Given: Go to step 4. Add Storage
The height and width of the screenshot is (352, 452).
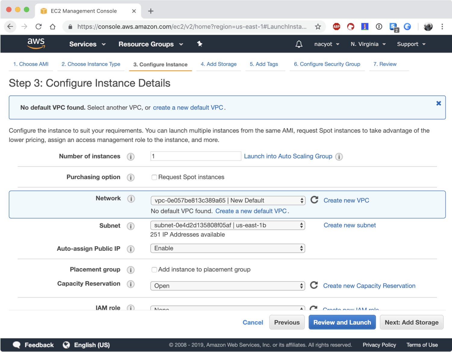Looking at the screenshot, I should point(218,64).
